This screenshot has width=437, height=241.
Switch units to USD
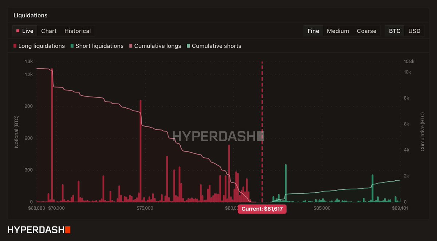[x=414, y=31]
